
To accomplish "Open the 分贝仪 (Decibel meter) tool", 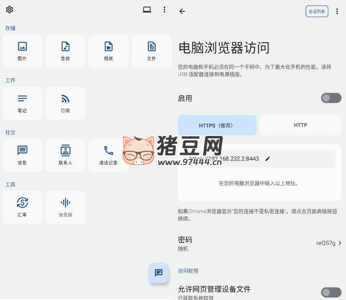I will pos(65,207).
